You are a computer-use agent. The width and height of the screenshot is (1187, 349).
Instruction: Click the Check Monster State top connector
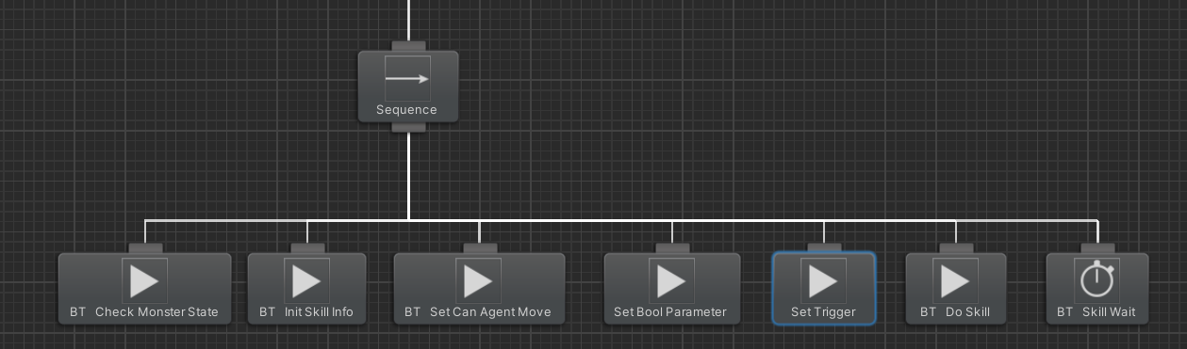(x=145, y=248)
